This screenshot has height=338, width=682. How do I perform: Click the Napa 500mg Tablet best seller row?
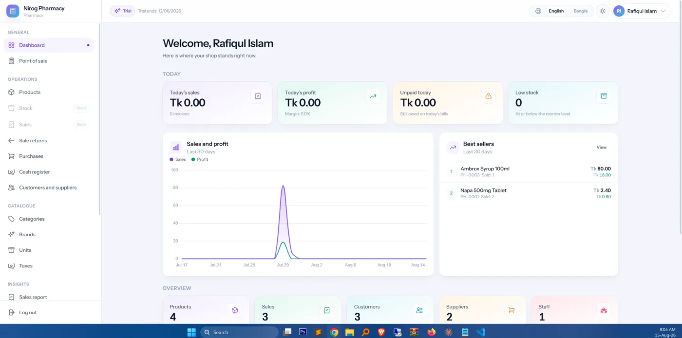click(529, 193)
